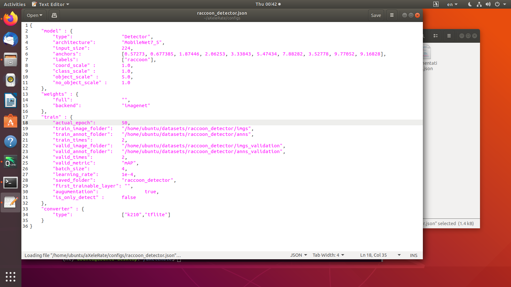The image size is (511, 287).
Task: Create a new document in the text editor
Action: (54, 15)
